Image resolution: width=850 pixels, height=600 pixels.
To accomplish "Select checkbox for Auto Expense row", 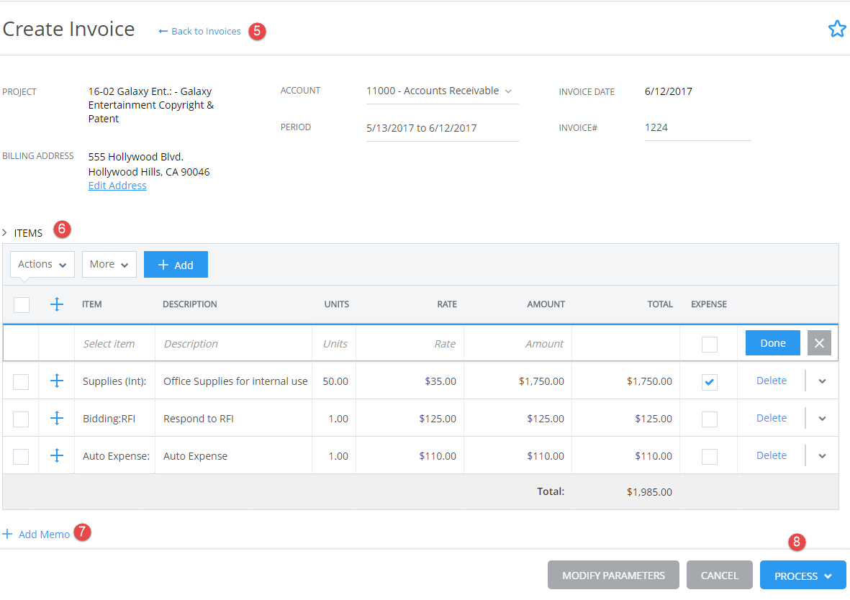I will (21, 456).
